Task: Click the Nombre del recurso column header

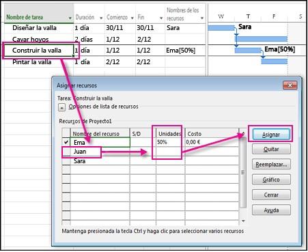Action: click(100, 134)
